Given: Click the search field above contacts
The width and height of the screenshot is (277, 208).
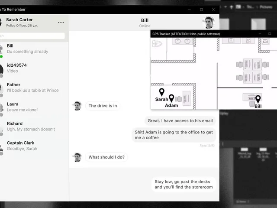Looking at the screenshot, I should click(x=32, y=36).
